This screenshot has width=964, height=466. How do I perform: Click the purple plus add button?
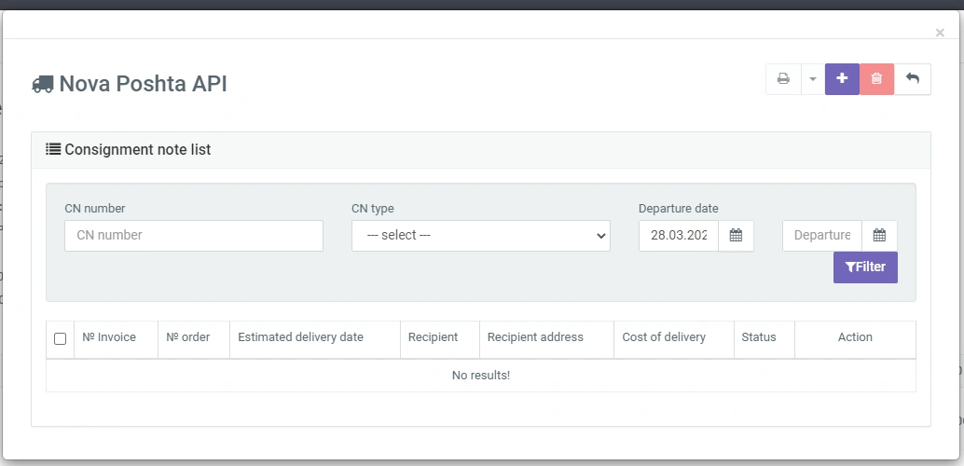tap(842, 79)
